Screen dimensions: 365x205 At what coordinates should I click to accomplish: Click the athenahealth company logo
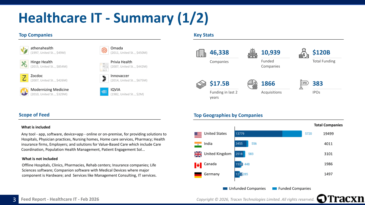tap(24, 50)
